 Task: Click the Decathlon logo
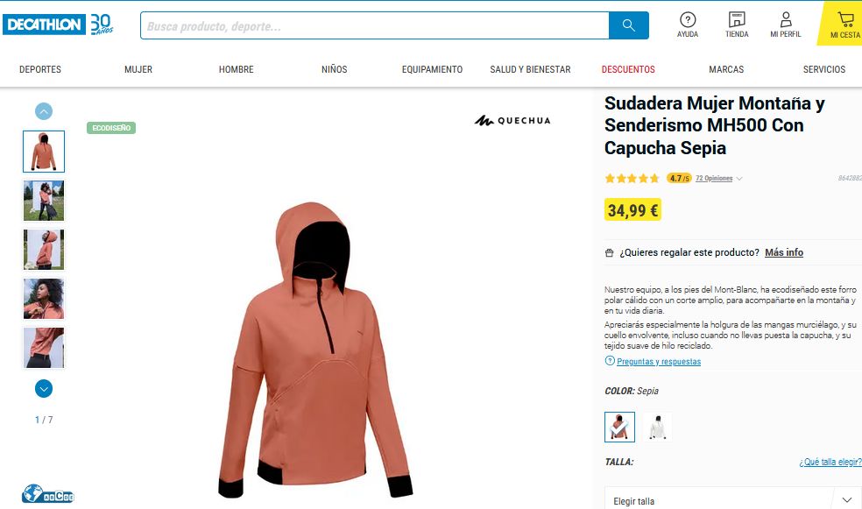44,25
